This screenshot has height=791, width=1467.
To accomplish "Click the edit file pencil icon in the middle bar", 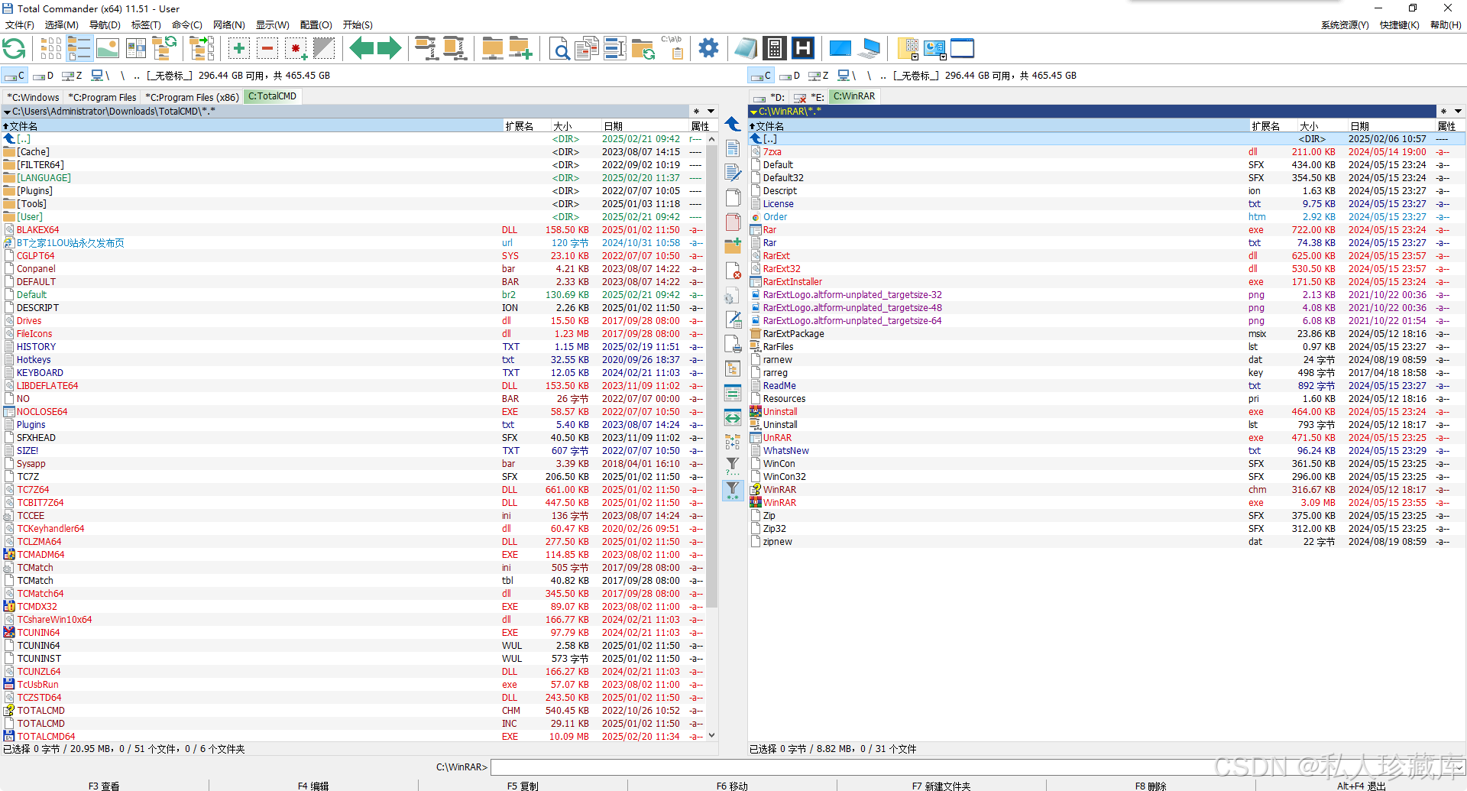I will [x=733, y=173].
